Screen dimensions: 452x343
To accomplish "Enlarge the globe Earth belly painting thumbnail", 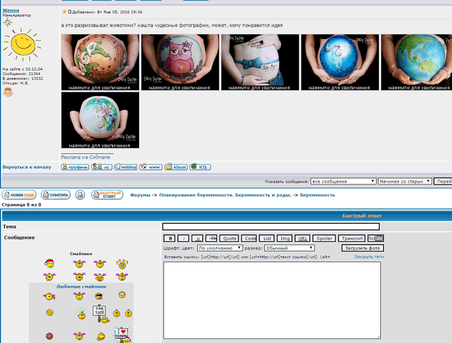I will coord(416,62).
